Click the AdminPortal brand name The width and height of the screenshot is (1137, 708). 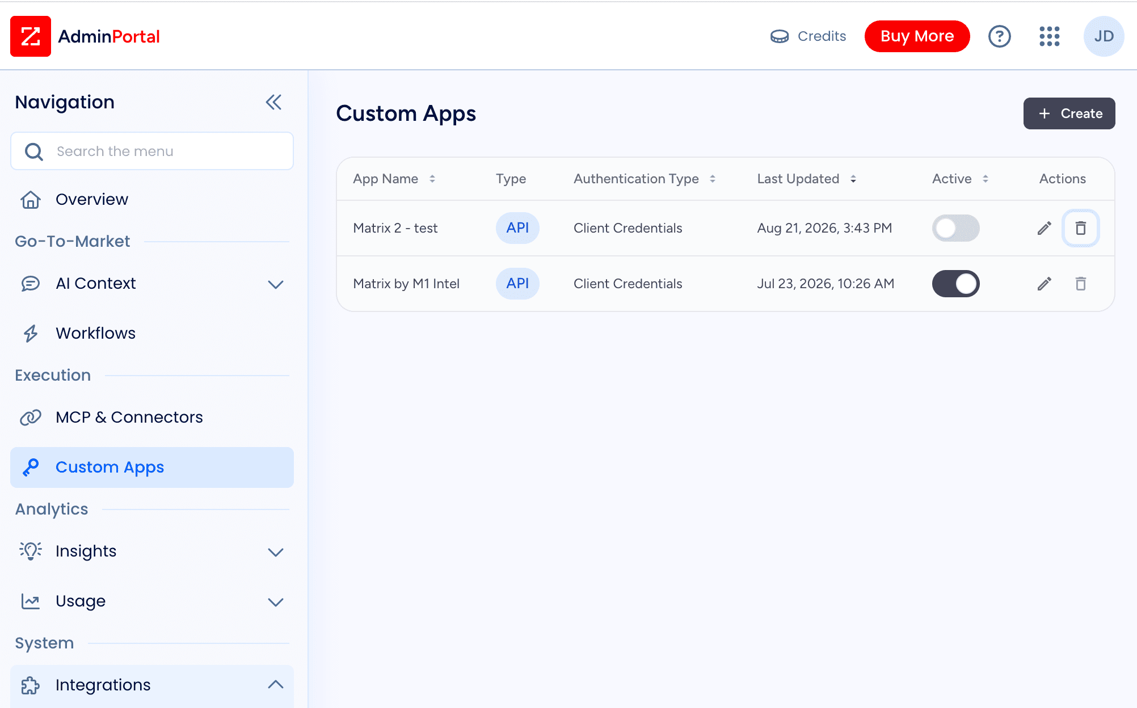click(109, 36)
